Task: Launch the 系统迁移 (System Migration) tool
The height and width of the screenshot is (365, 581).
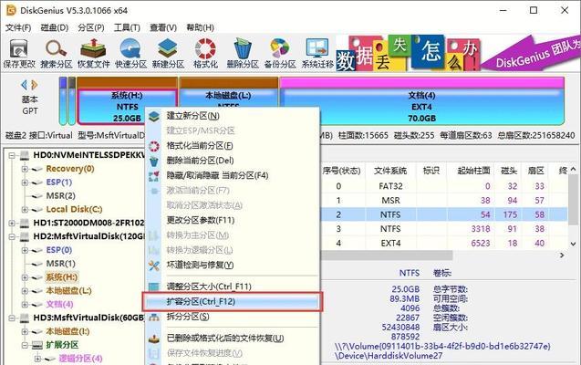Action: pyautogui.click(x=317, y=54)
